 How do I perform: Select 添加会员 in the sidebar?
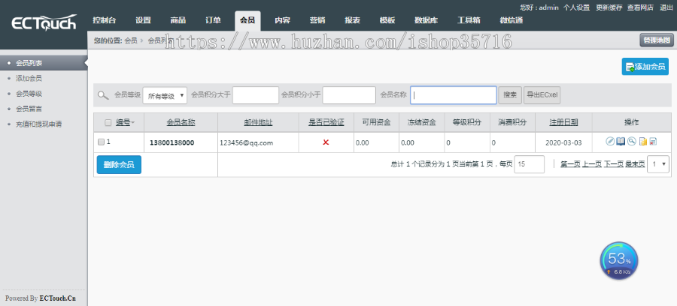pos(29,78)
